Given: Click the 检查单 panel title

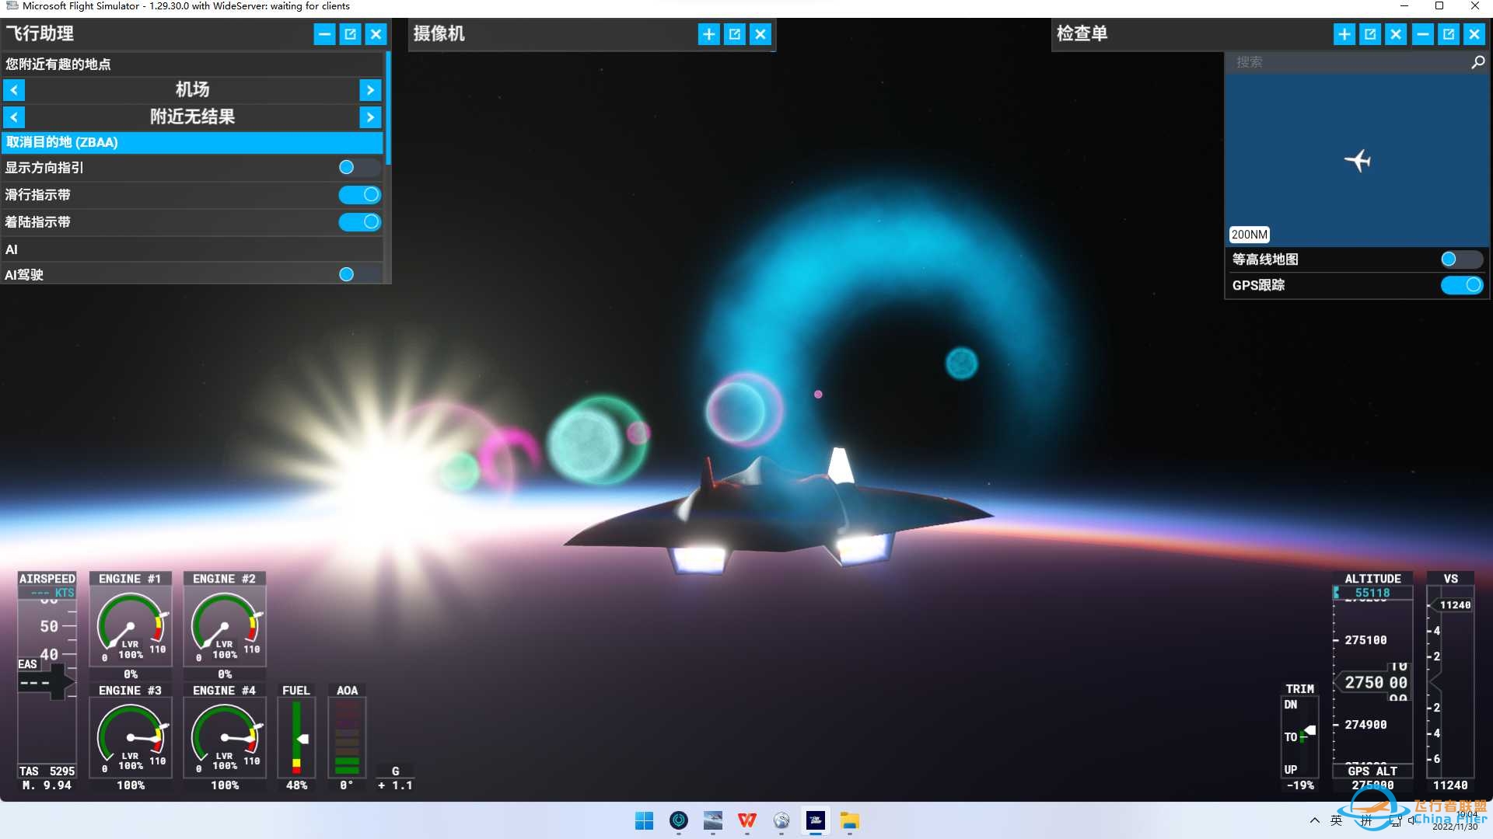Looking at the screenshot, I should tap(1082, 33).
